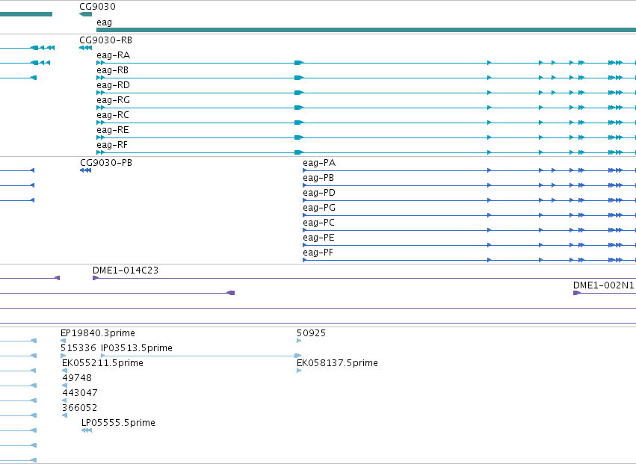Select transcript eag-RC label

[x=113, y=115]
